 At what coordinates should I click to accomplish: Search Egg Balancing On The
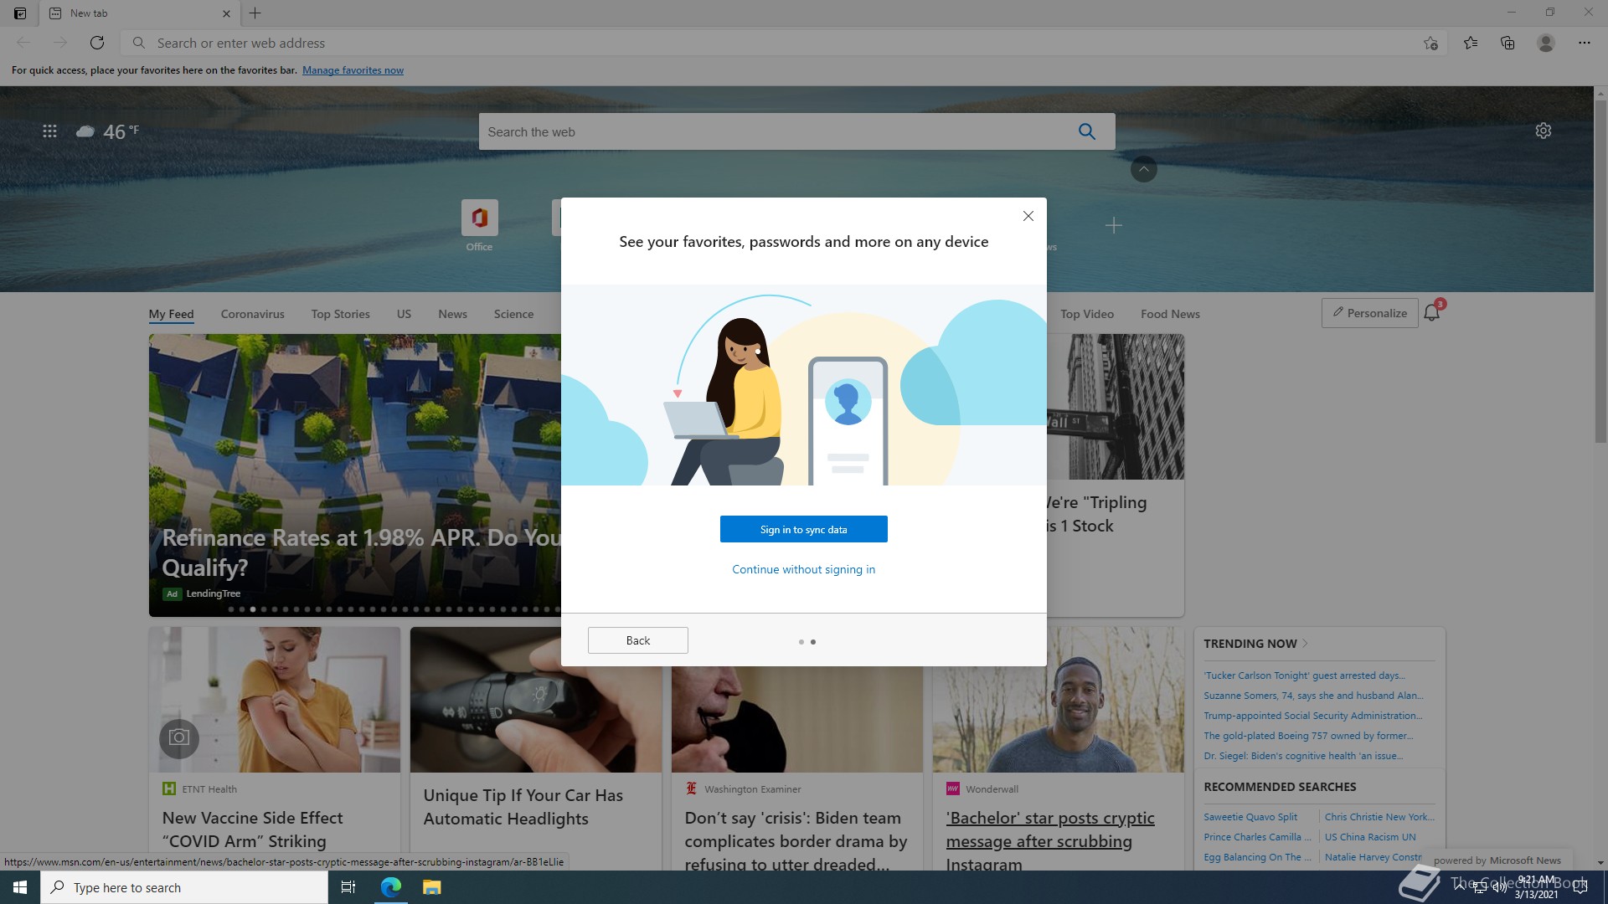tap(1257, 857)
